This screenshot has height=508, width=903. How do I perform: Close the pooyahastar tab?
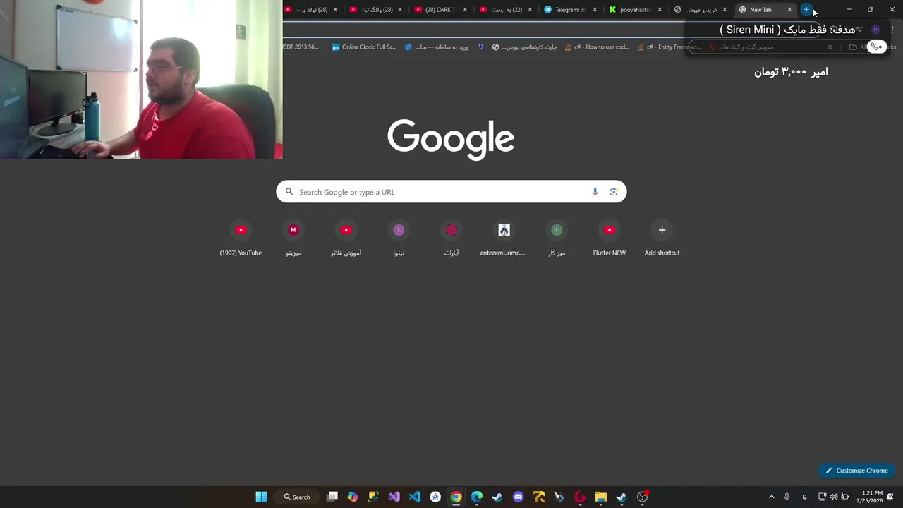tap(660, 10)
